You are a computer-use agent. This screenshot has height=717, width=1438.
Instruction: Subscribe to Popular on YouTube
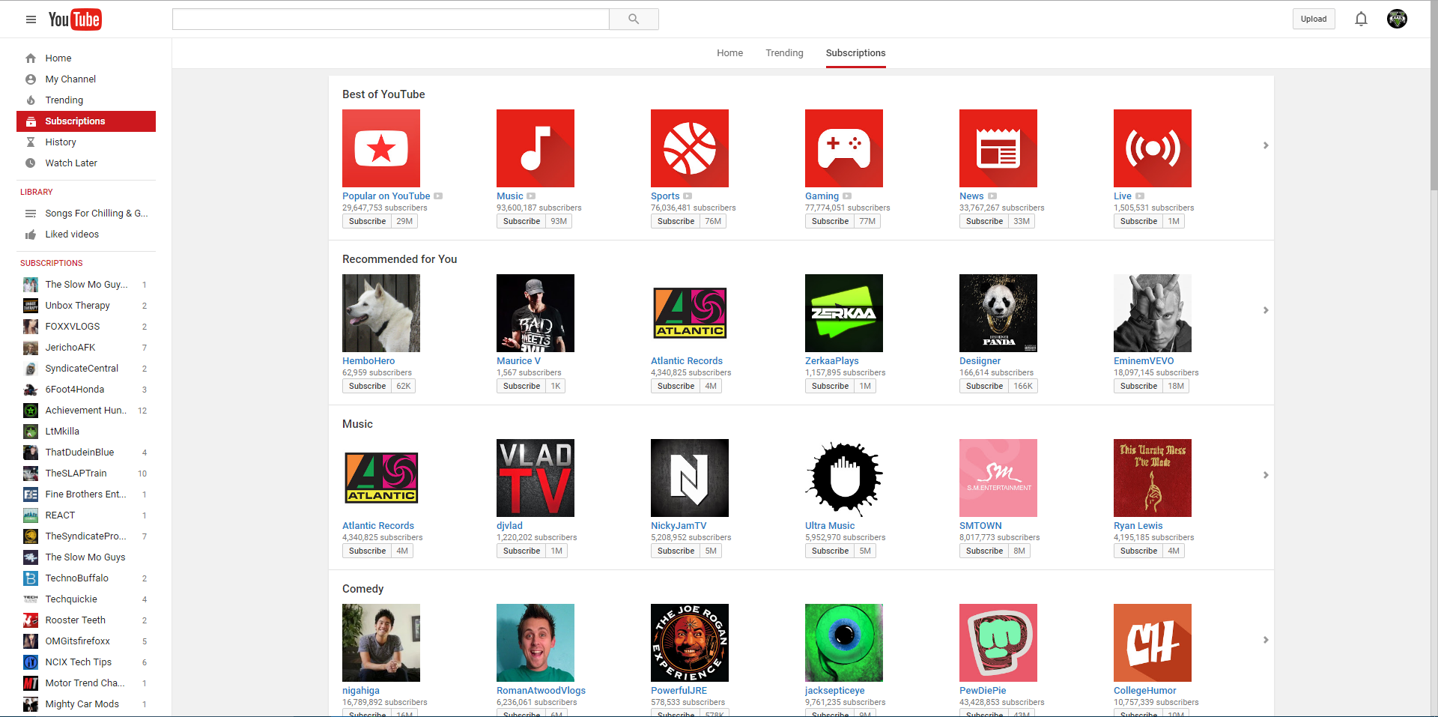coord(367,221)
